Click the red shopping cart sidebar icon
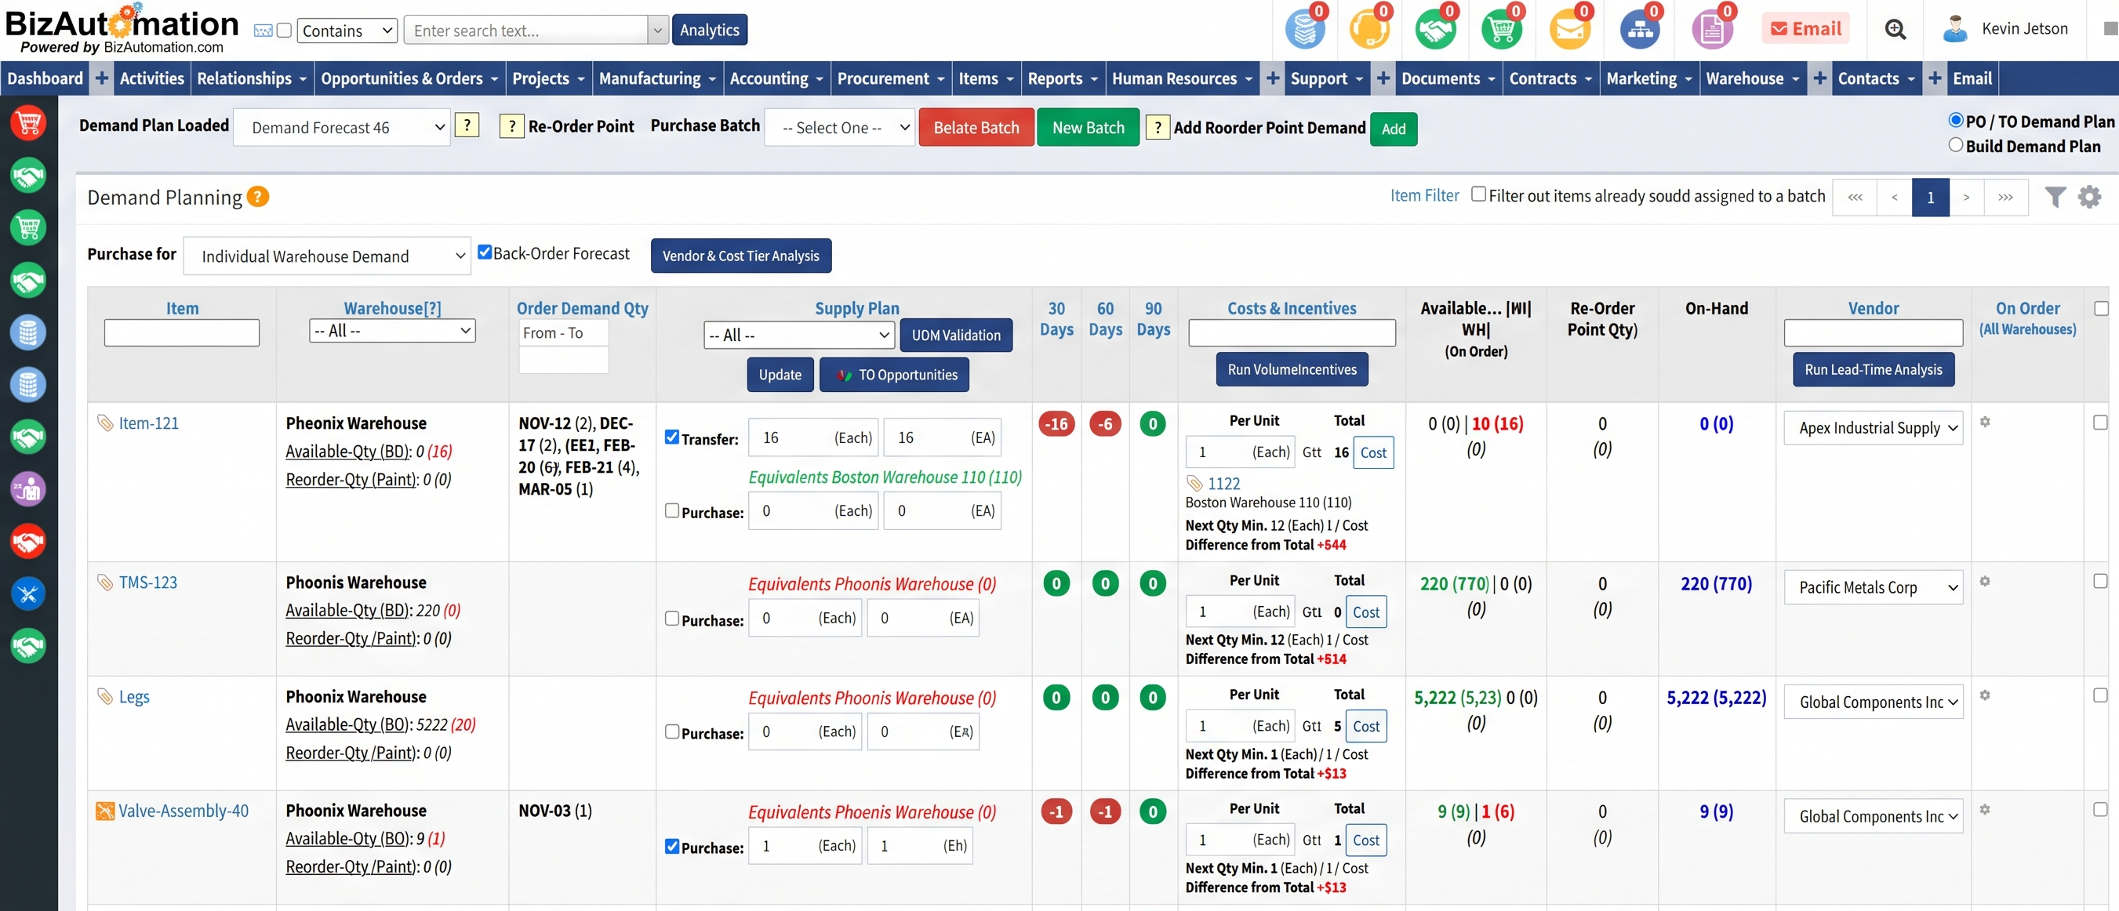This screenshot has height=911, width=2119. [28, 123]
